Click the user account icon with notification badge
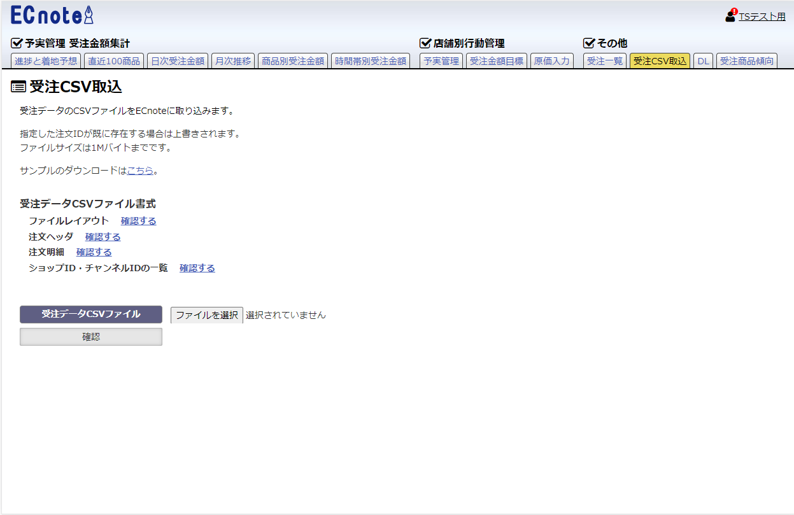 point(731,15)
